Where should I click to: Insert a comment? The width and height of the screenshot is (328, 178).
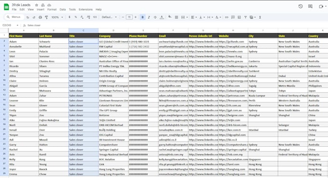[233, 17]
